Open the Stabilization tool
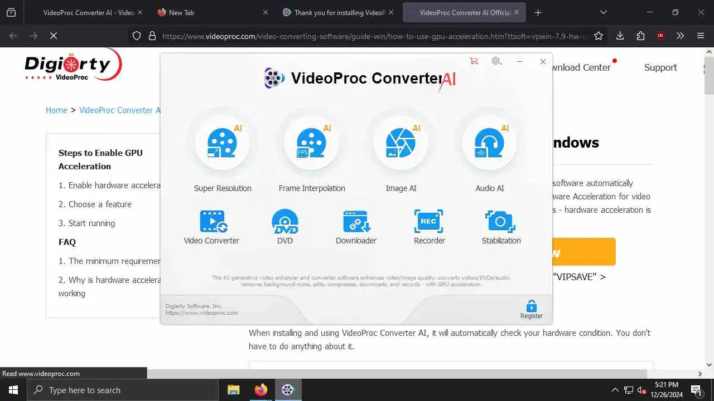 coord(501,228)
